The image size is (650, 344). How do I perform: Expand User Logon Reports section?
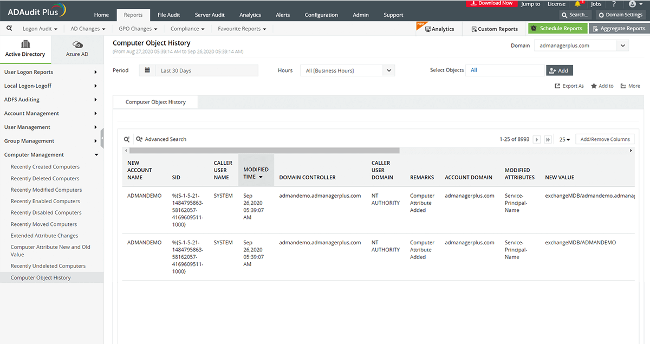pos(95,72)
